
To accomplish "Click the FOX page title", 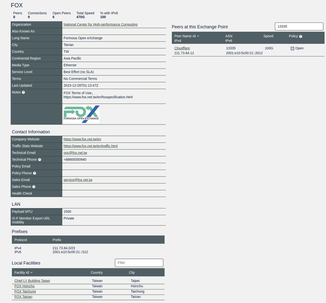I will tap(17, 5).
